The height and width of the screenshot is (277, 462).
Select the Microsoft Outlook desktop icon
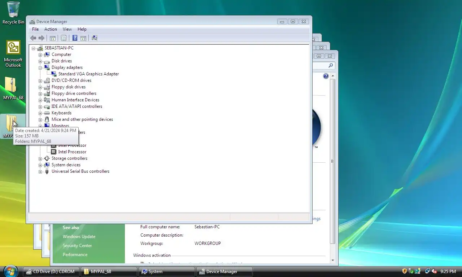tap(13, 54)
